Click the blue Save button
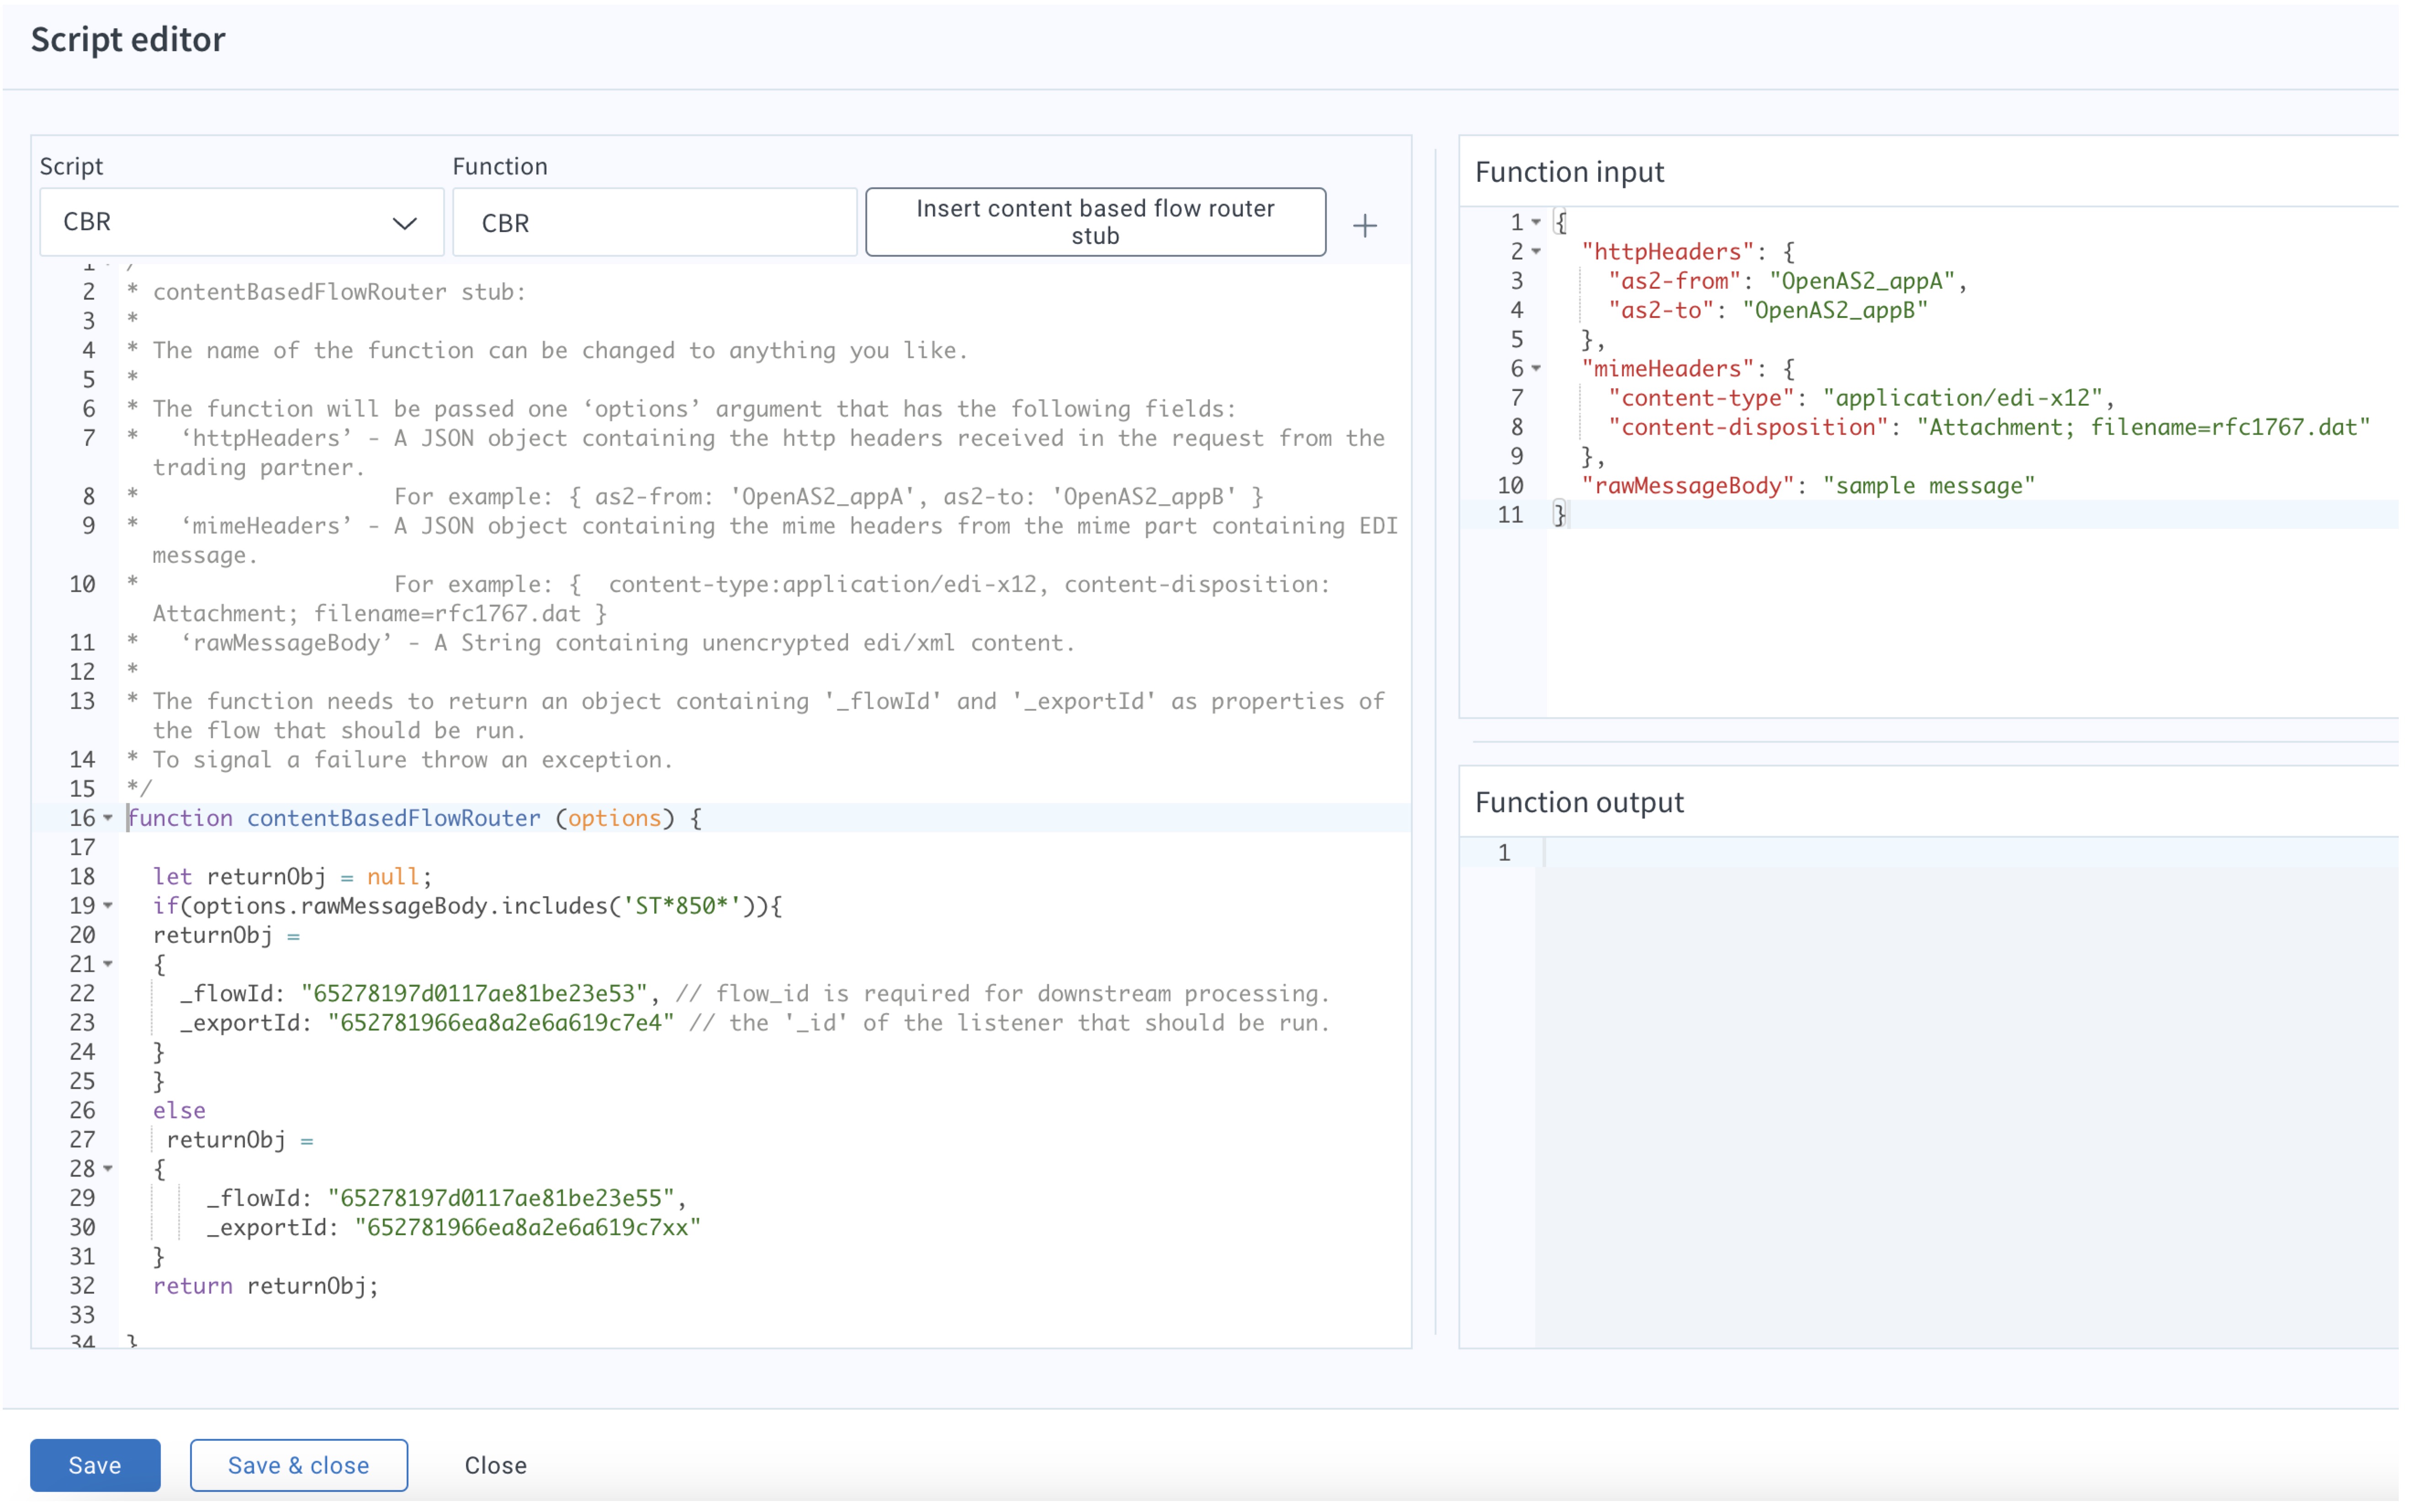The height and width of the screenshot is (1512, 2417). [x=95, y=1464]
